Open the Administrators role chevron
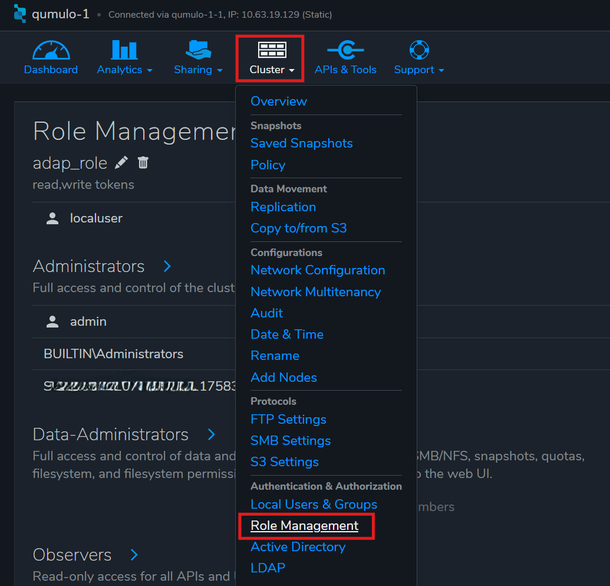This screenshot has width=610, height=586. (x=167, y=266)
